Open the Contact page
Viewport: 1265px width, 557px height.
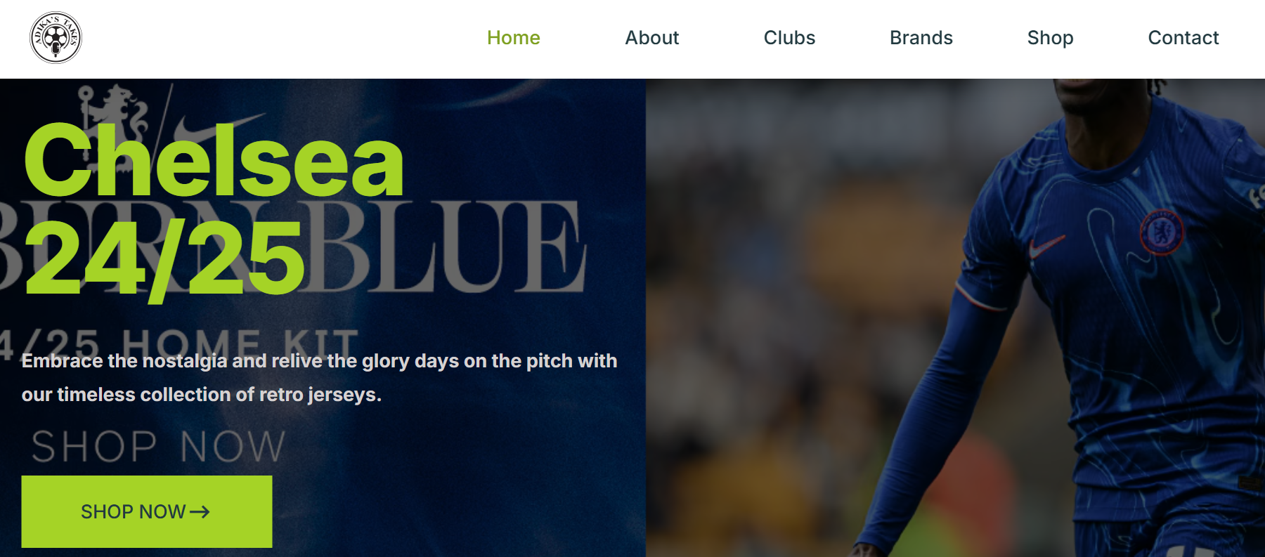[1183, 38]
